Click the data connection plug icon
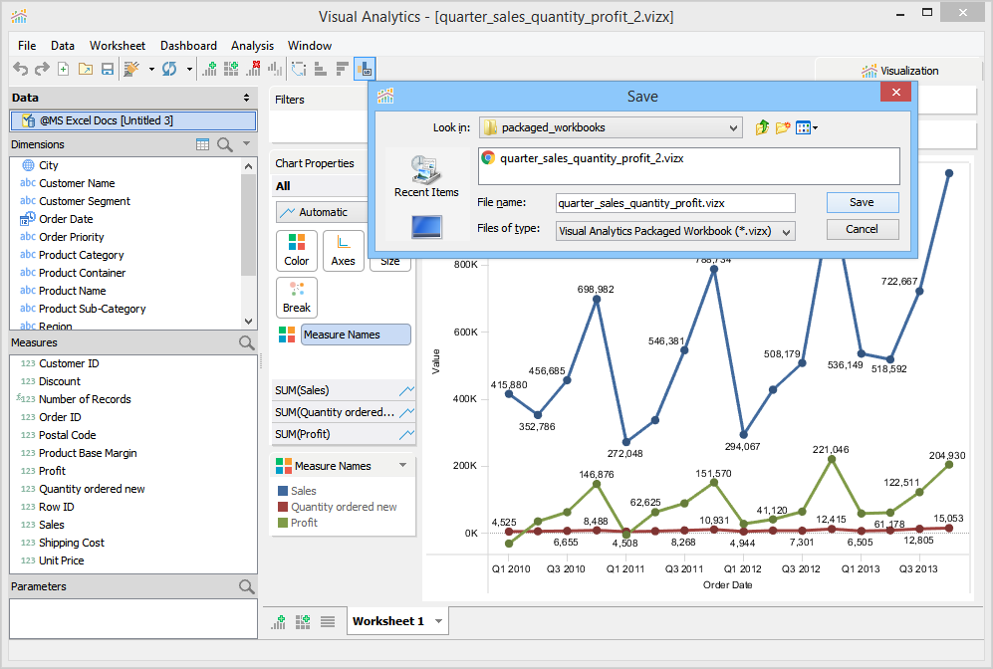993x669 pixels. click(x=131, y=69)
